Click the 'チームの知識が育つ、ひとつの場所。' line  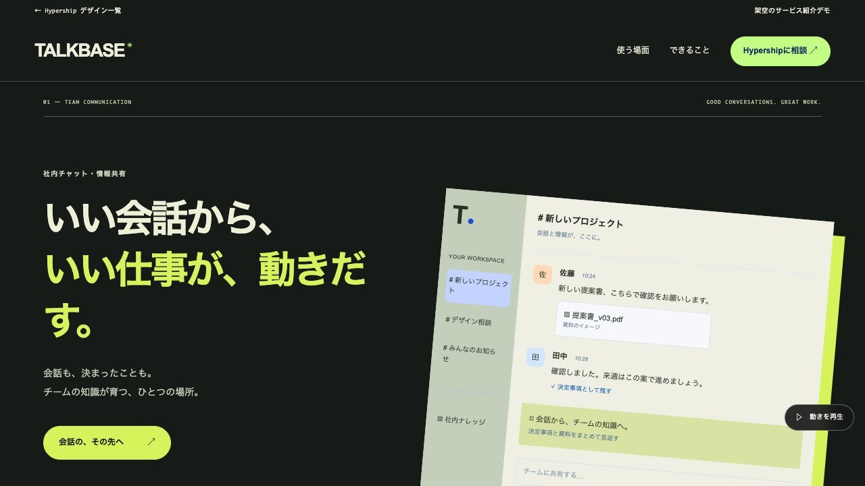[122, 392]
